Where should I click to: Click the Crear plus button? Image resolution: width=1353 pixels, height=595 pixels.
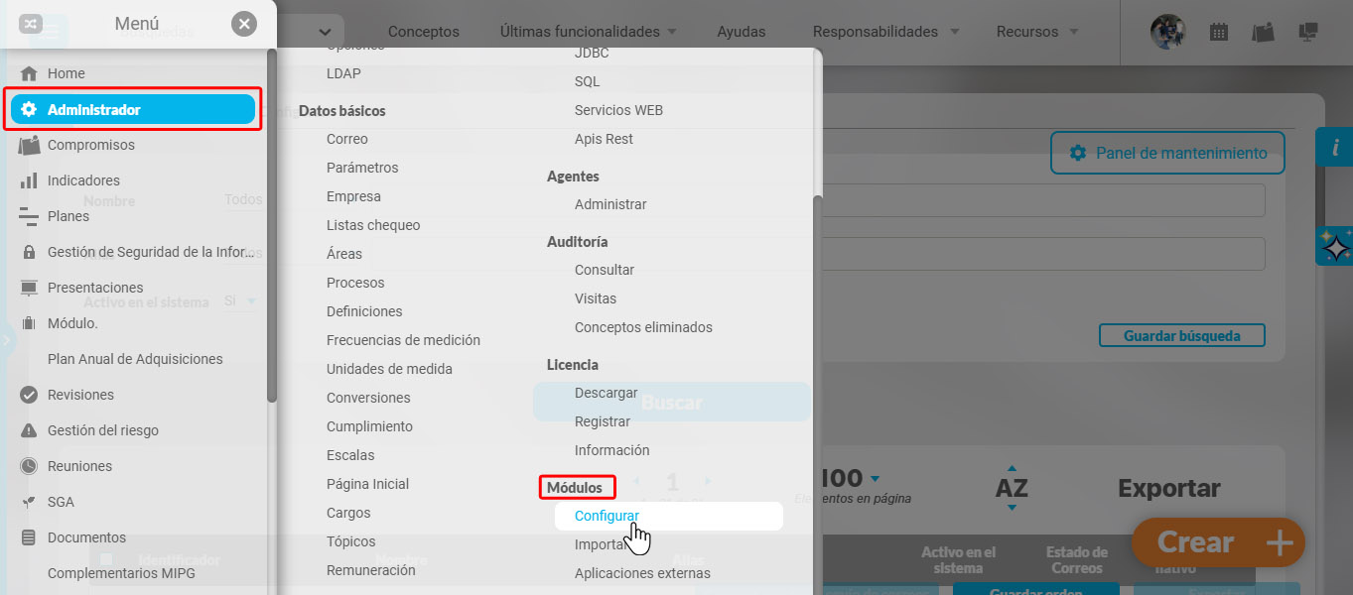1218,542
